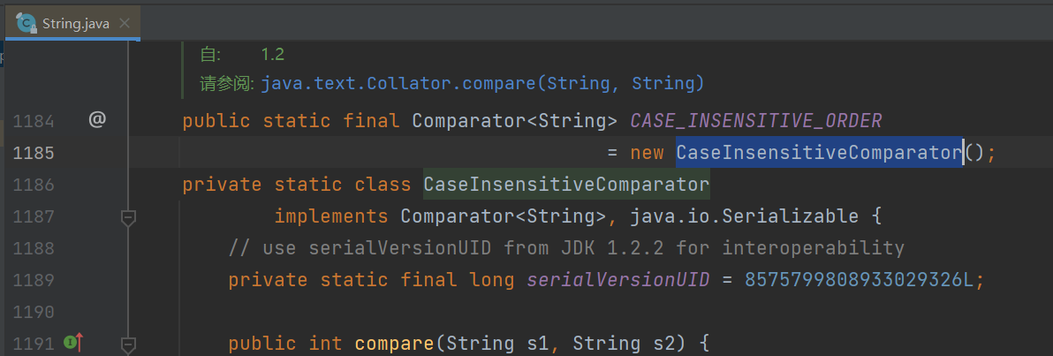The height and width of the screenshot is (356, 1053).
Task: Click line number 1185 in the gutter
Action: (x=34, y=153)
